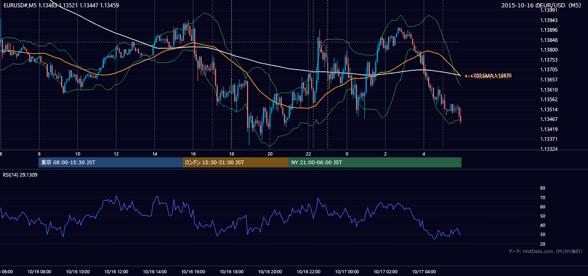Click the 10/16 18:00 time label

[x=231, y=272]
